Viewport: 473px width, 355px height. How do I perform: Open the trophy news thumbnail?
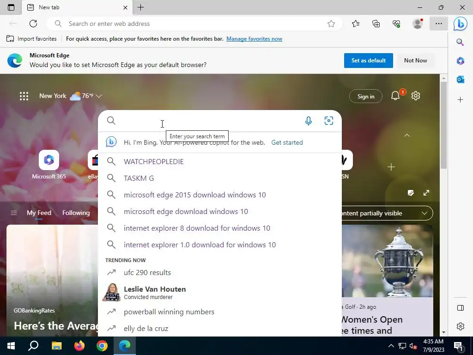(x=388, y=261)
